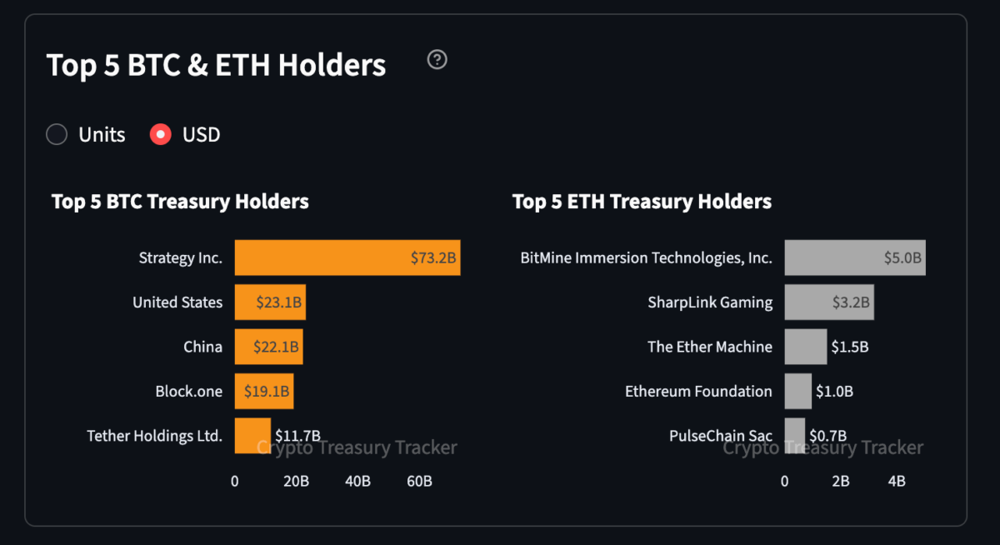Click the BitMine Immersion Technologies bar

click(x=855, y=257)
